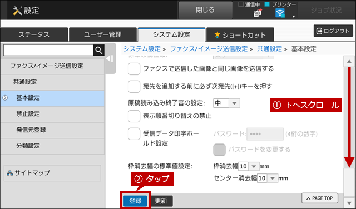Click the vertical scrollbar thumb
Viewport: 356px width, 209px height.
pos(349,182)
